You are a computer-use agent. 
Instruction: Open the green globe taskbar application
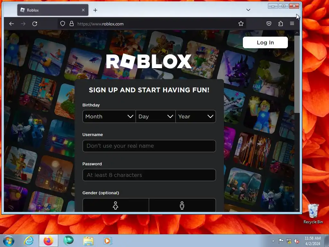(68, 241)
